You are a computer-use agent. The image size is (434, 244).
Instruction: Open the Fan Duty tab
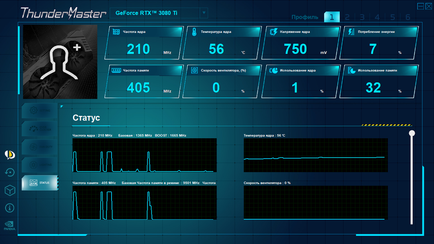pyautogui.click(x=39, y=147)
